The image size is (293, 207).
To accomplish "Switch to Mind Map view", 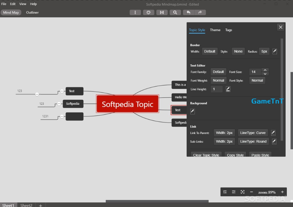I will 11,13.
